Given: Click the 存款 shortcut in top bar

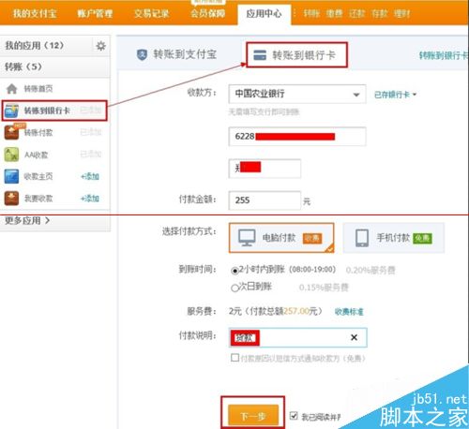Looking at the screenshot, I should (x=379, y=13).
